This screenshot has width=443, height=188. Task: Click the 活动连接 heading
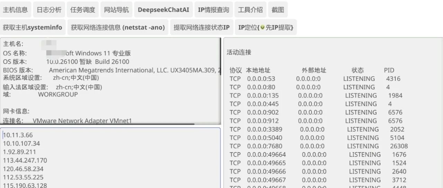239,52
